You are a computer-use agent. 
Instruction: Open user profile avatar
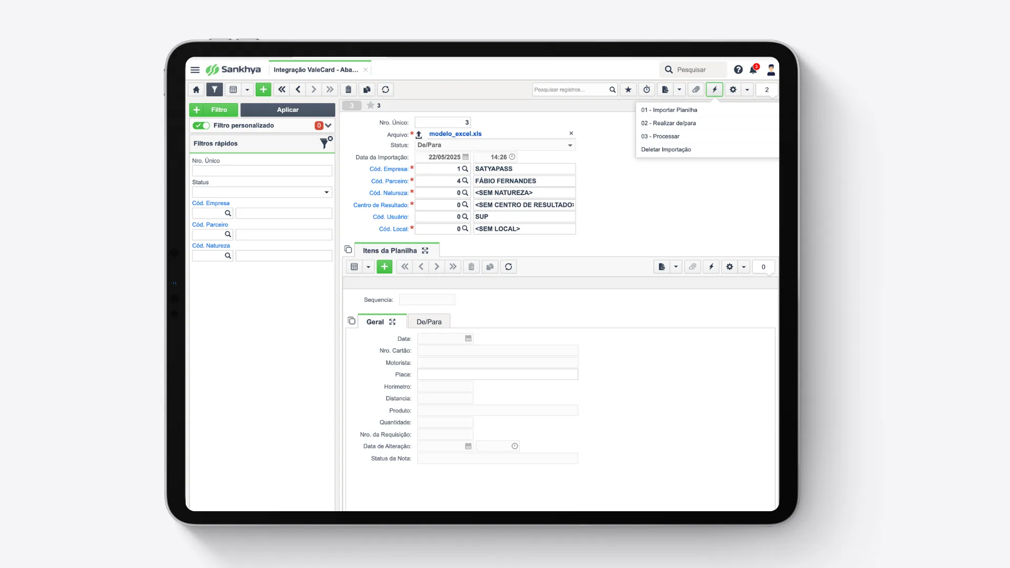coord(771,69)
